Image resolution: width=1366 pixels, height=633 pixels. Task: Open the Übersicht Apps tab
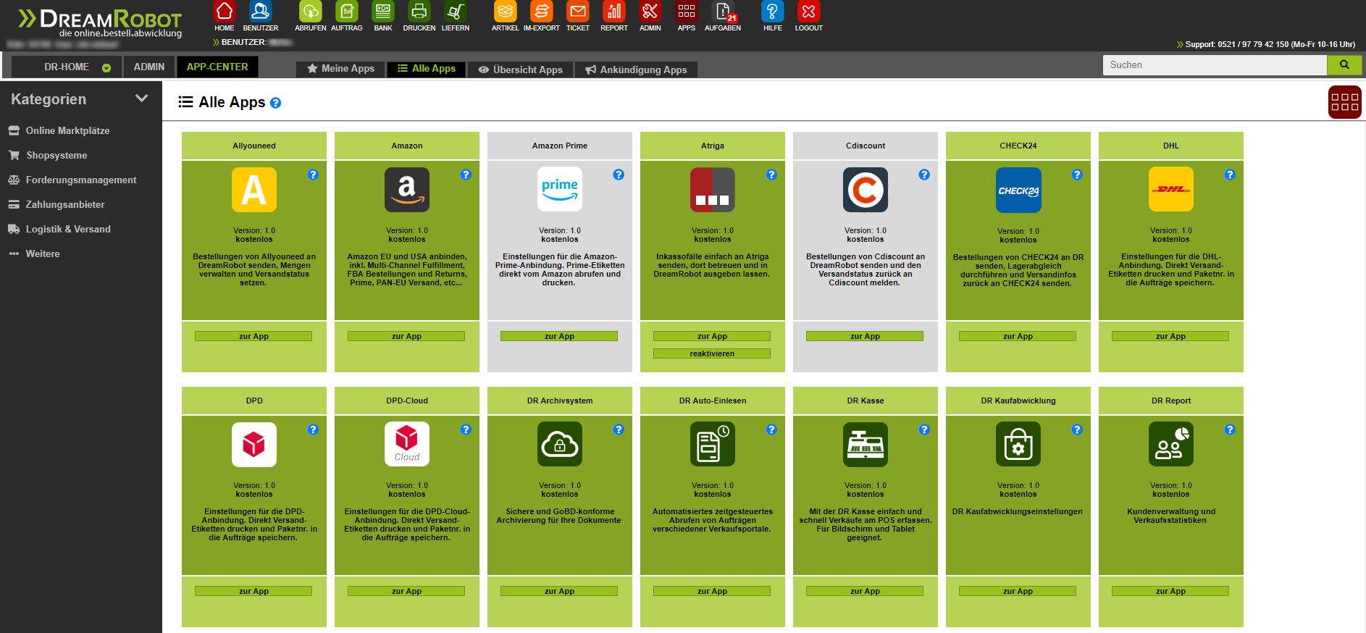click(521, 70)
